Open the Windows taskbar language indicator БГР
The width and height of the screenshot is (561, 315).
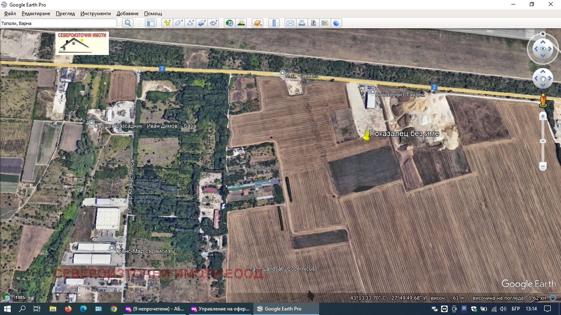[x=516, y=309]
